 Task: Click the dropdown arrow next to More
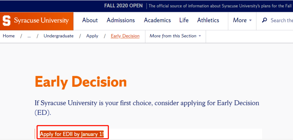point(250,20)
